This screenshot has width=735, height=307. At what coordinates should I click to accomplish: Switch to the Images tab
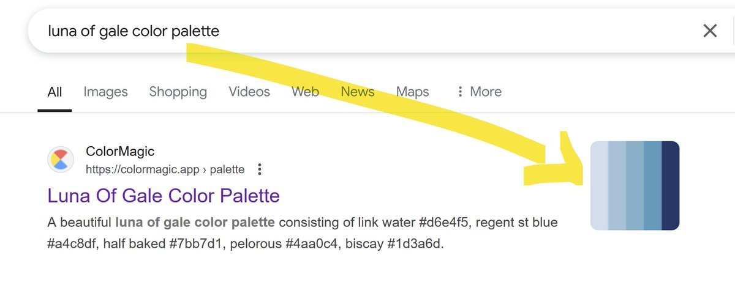(105, 92)
